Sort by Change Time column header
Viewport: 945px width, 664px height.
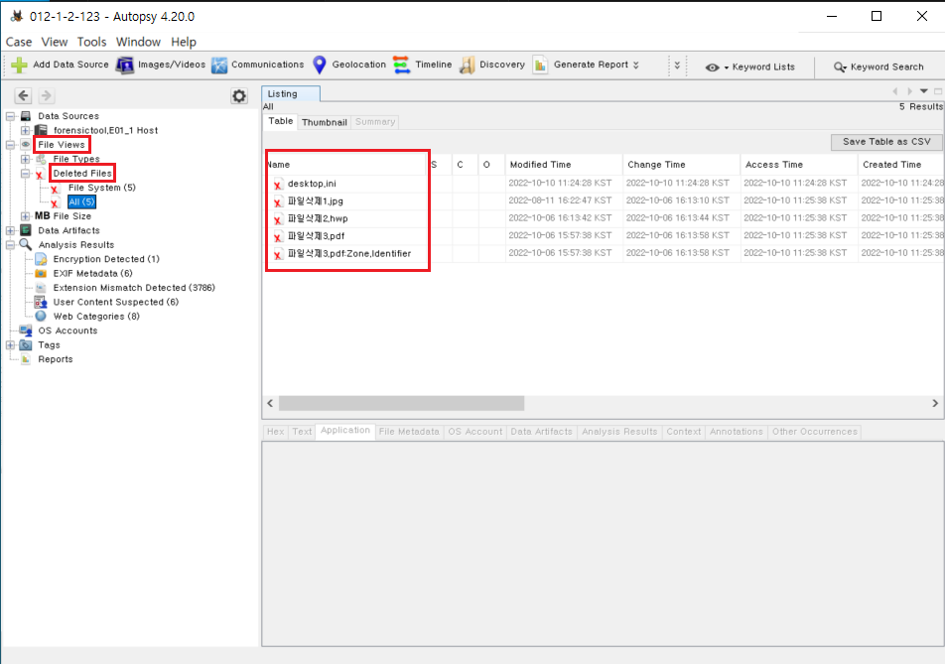(681, 165)
